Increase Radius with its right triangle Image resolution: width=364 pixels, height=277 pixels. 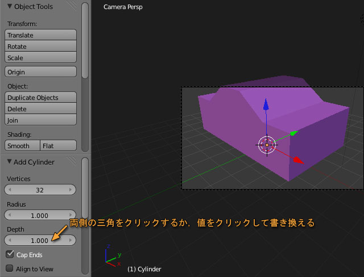click(71, 215)
